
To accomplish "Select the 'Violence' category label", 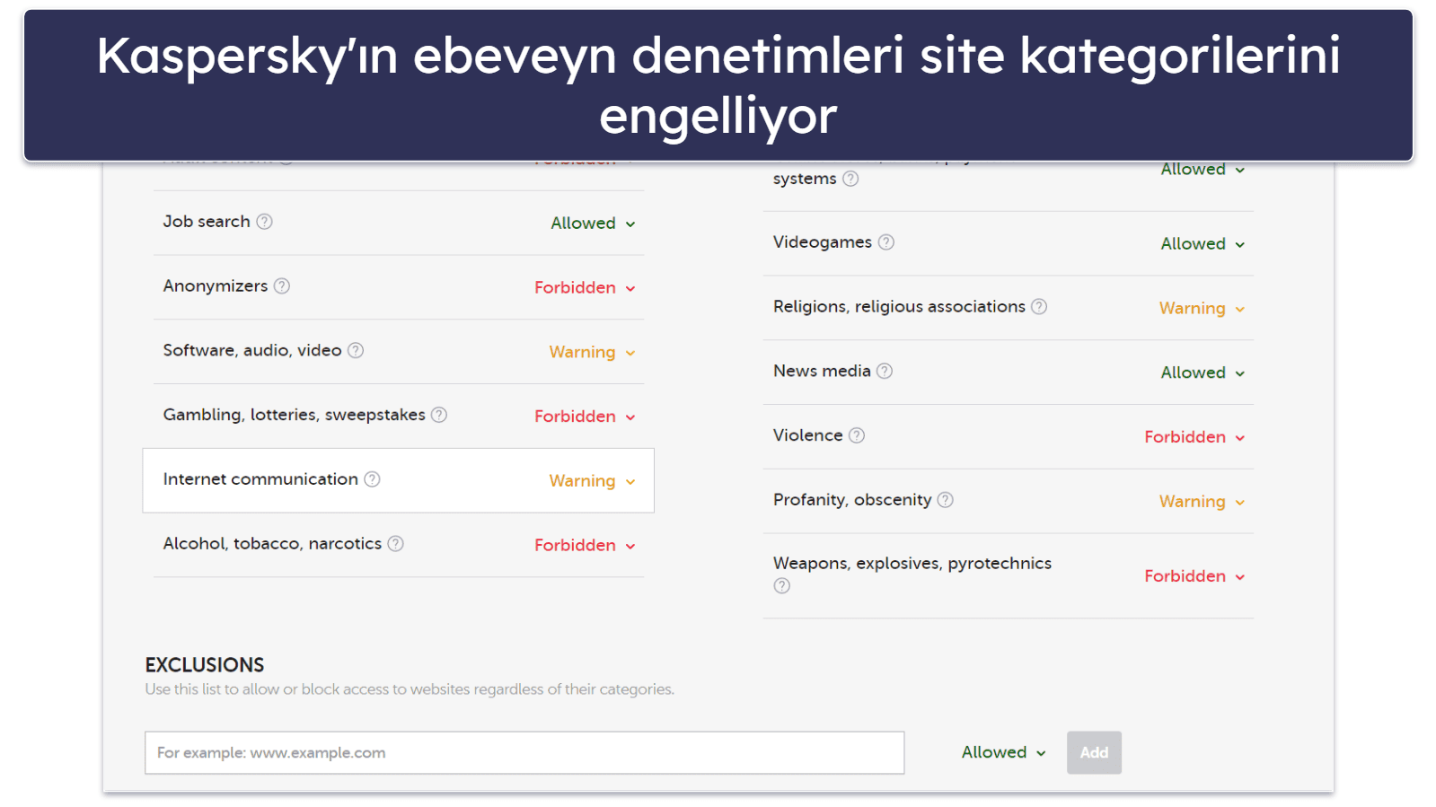I will click(x=808, y=435).
